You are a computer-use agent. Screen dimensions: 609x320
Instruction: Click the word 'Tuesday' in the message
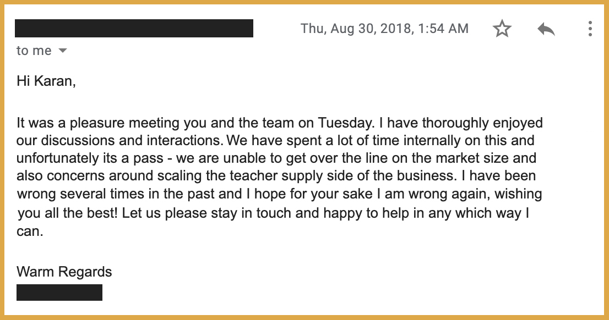point(345,123)
